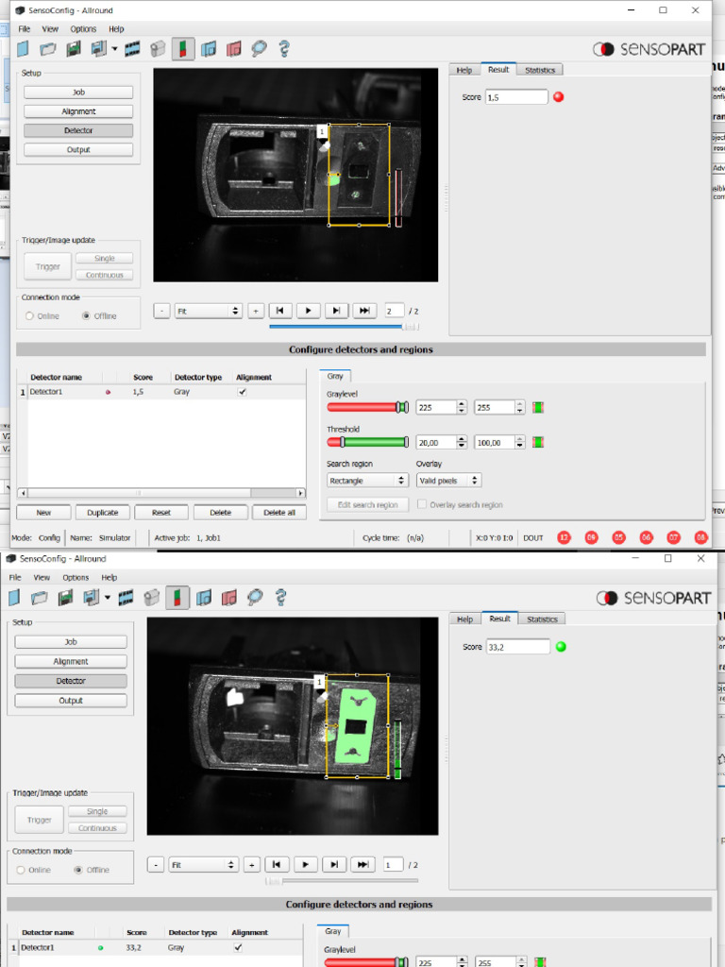Click the question-mark help icon in the upper window toolbar
This screenshot has width=725, height=967.
pyautogui.click(x=284, y=49)
